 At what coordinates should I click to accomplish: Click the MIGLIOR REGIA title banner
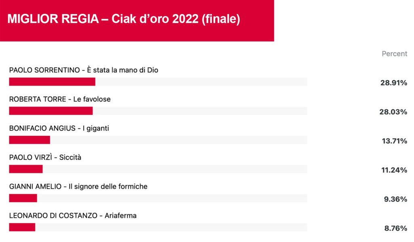click(137, 21)
